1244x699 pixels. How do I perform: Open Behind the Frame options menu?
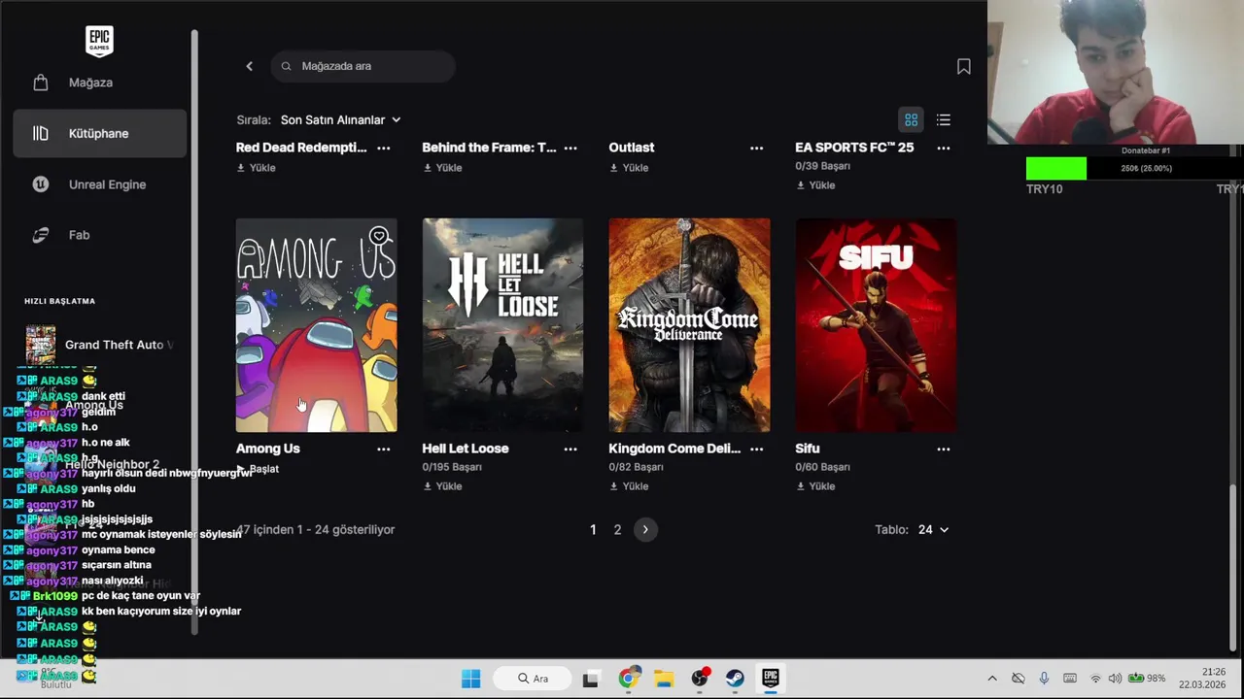tap(570, 148)
